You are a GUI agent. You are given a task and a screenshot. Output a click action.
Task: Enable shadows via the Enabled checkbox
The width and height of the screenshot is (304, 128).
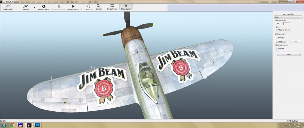[277, 49]
